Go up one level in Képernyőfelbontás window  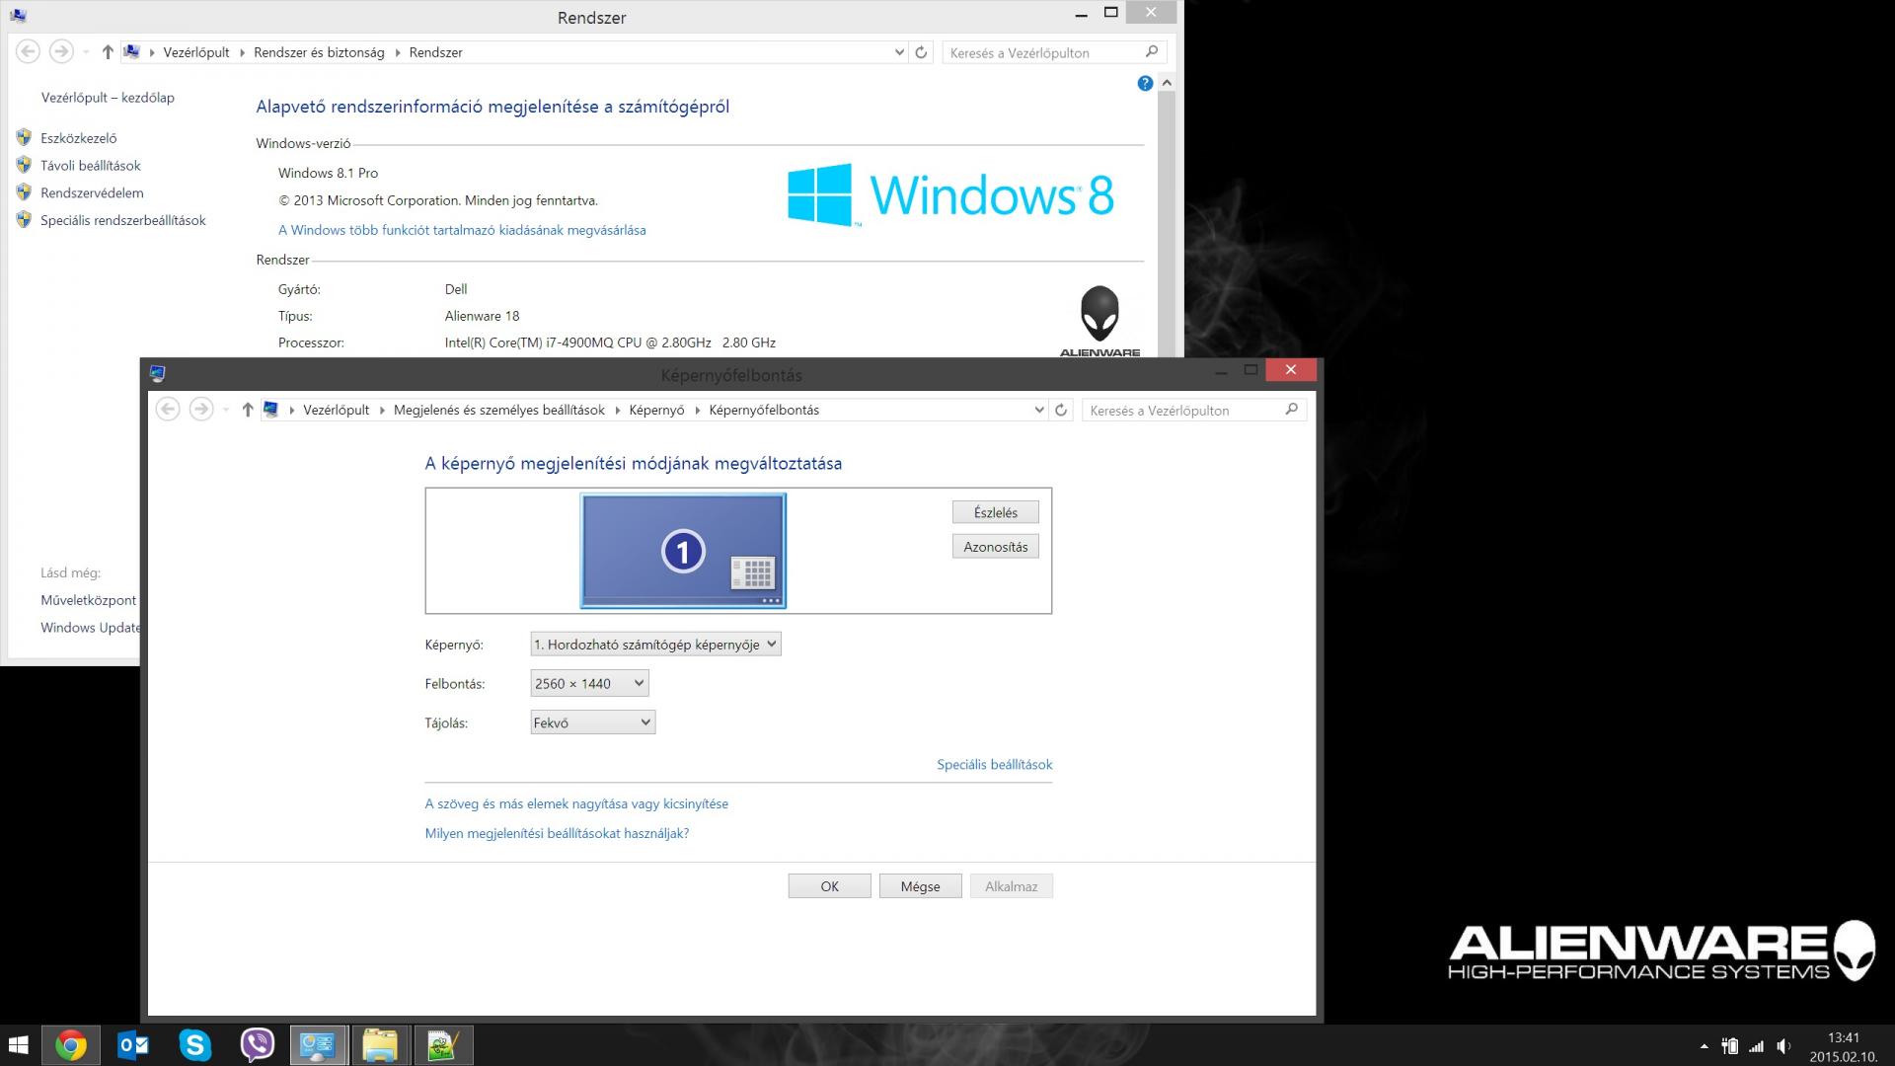click(248, 410)
